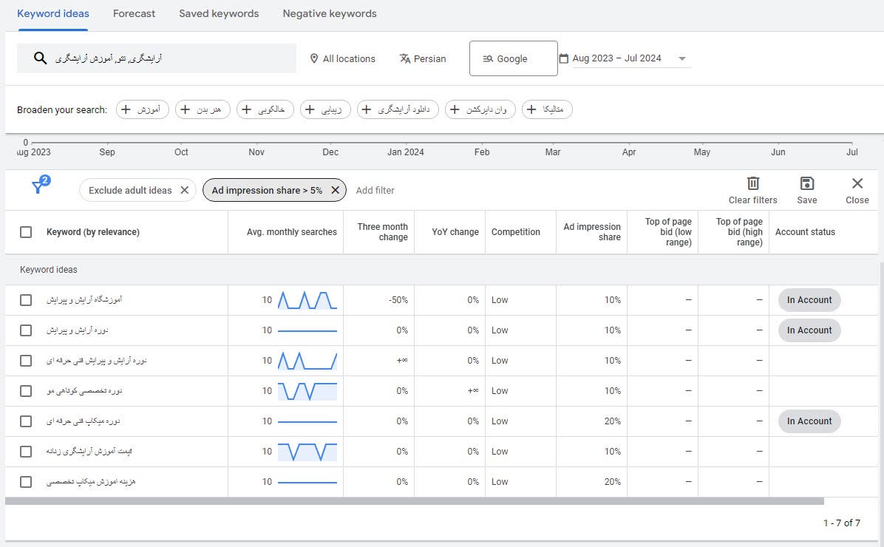Open the Persian language selector

423,58
